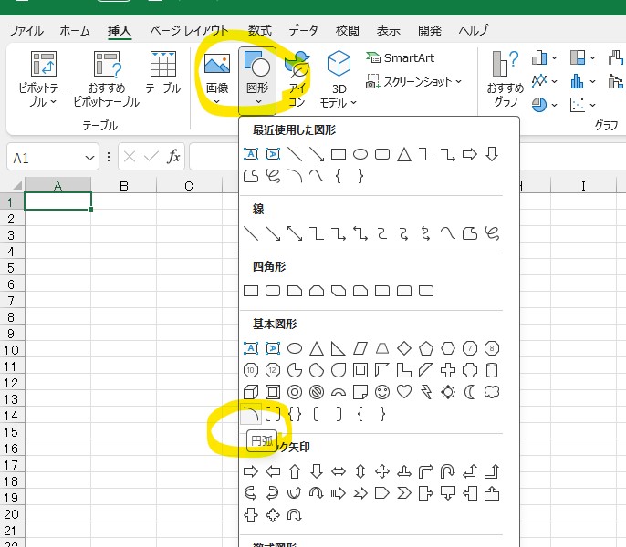This screenshot has width=626, height=547.
Task: Open the データ tab
Action: click(303, 30)
